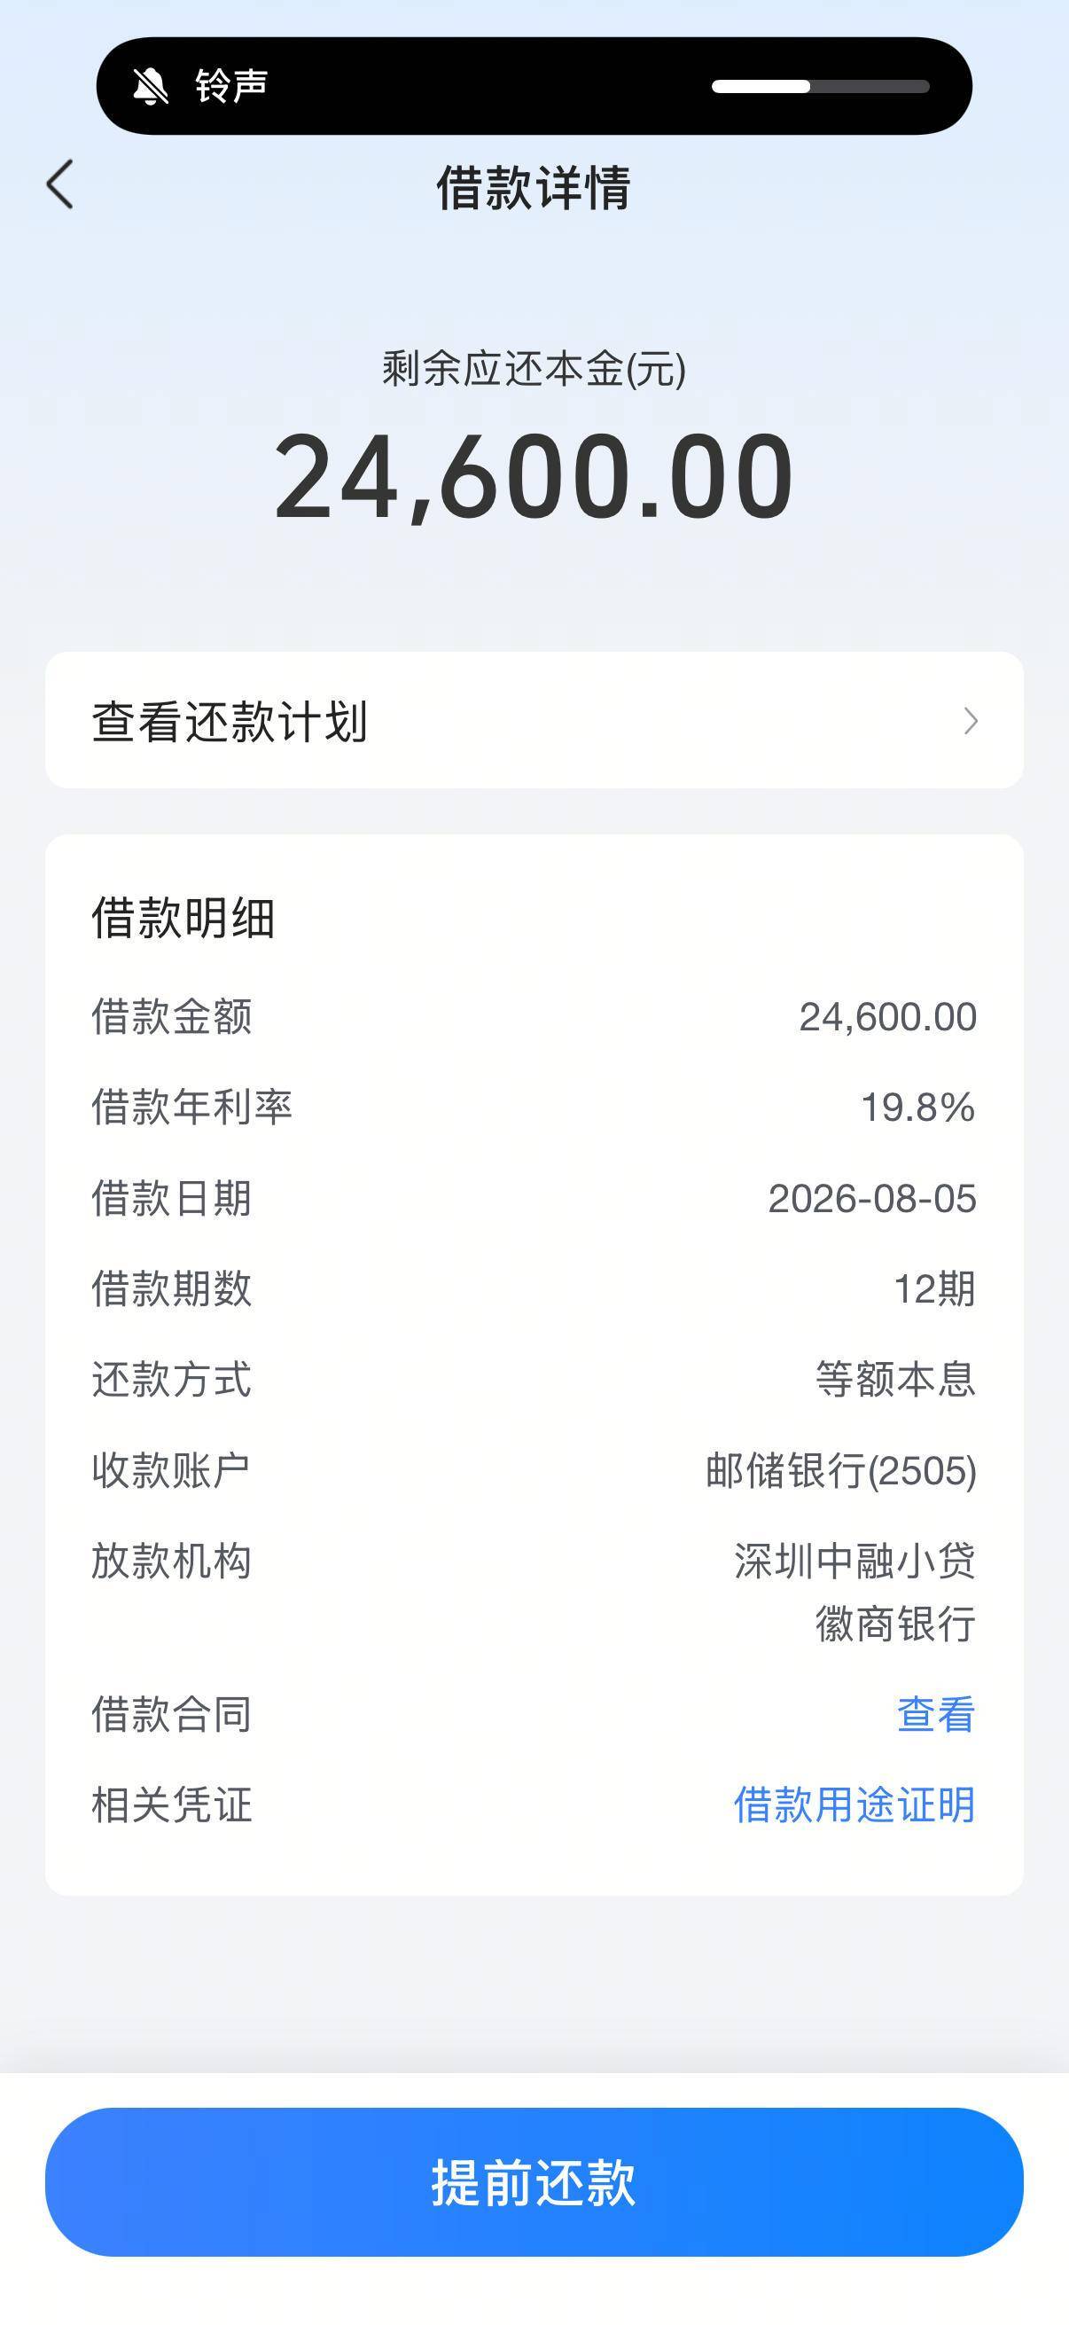Tap the 24,600.00 remaining principal amount

click(534, 475)
